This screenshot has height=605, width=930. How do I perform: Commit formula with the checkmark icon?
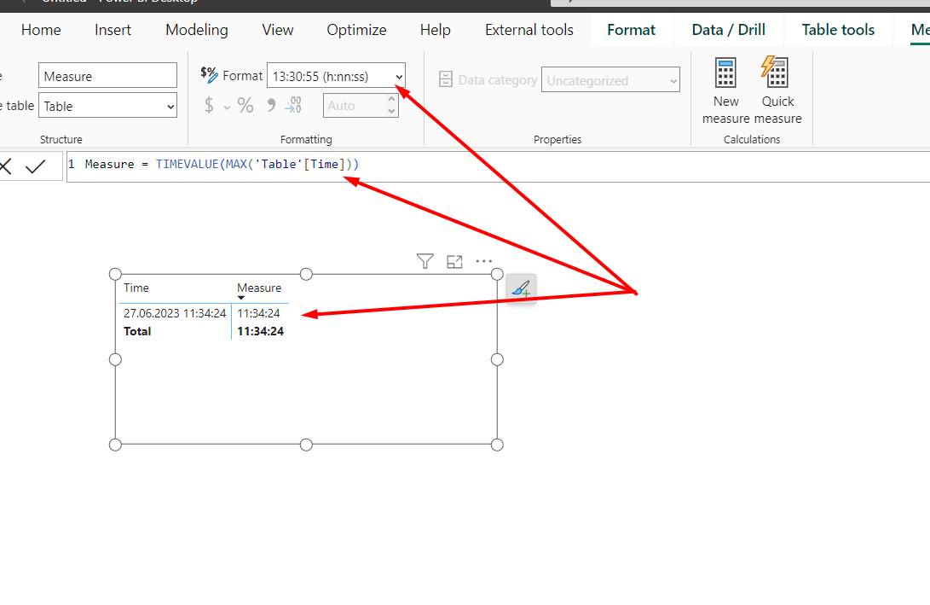pyautogui.click(x=36, y=166)
